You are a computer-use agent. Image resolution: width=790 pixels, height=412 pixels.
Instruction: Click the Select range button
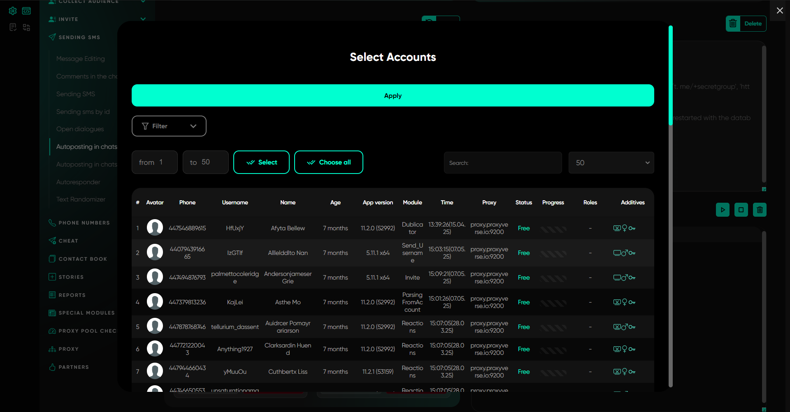[261, 162]
